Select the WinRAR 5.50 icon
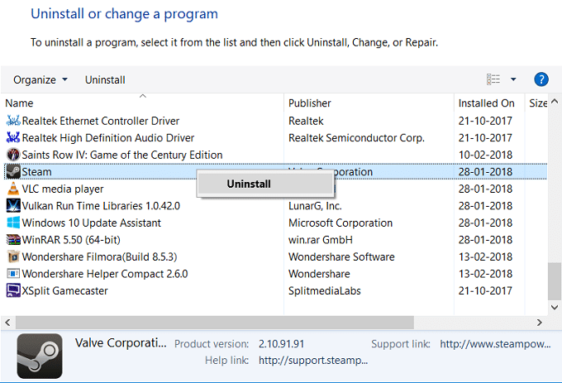 pos(12,240)
